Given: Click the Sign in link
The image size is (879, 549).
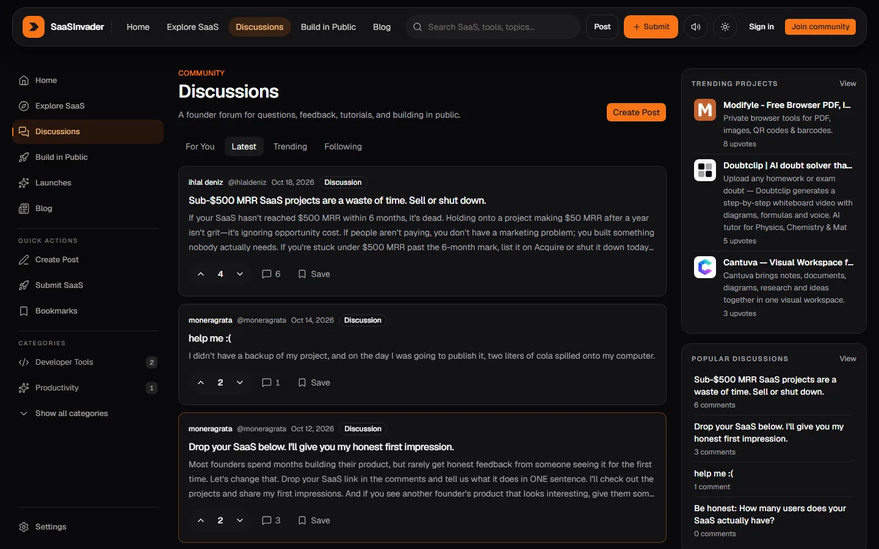Looking at the screenshot, I should (761, 27).
